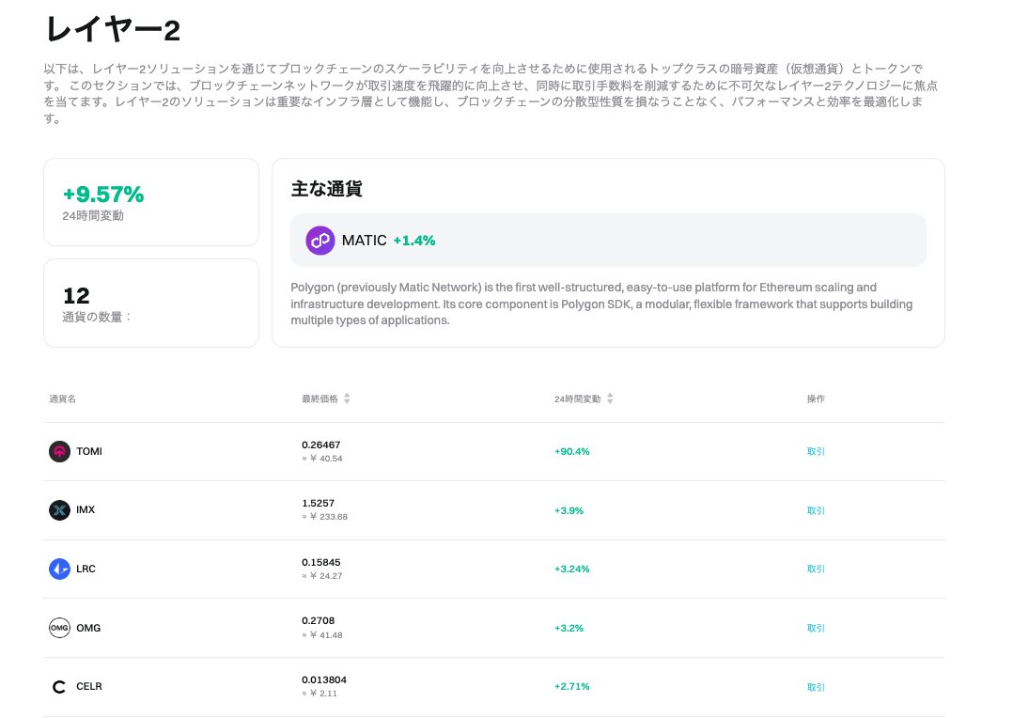Click the CELR currency name
Image resolution: width=1013 pixels, height=718 pixels.
89,686
